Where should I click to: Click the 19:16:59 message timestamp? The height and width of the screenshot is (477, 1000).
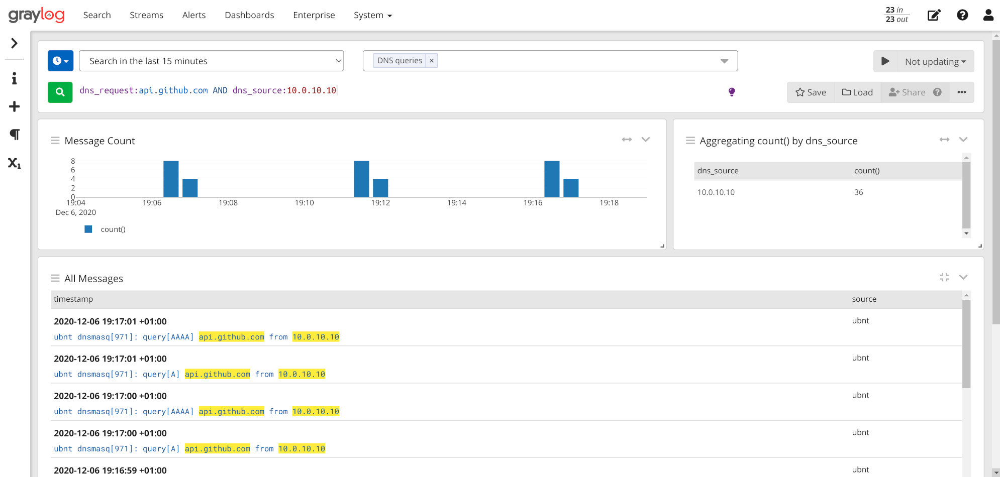(110, 470)
